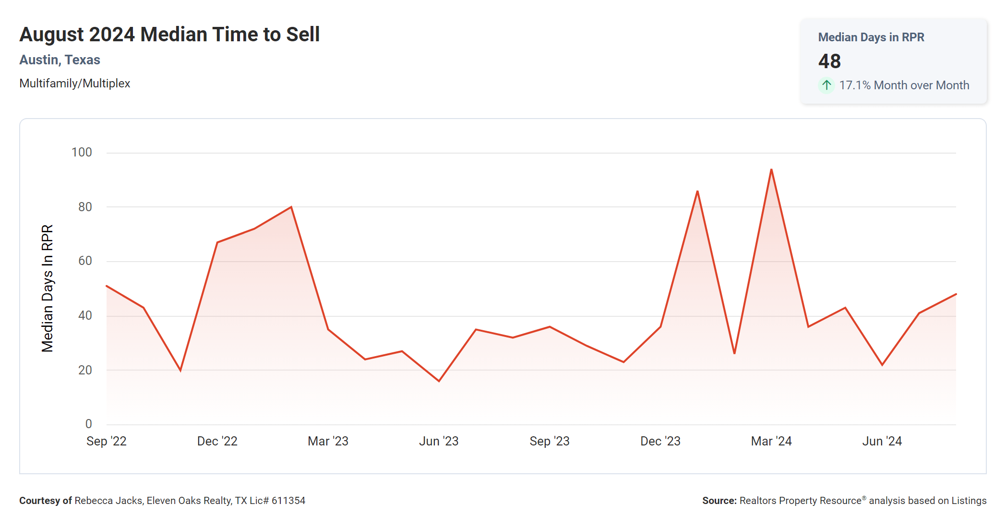Click the "100" y-axis tick label
This screenshot has width=1006, height=528.
82,153
